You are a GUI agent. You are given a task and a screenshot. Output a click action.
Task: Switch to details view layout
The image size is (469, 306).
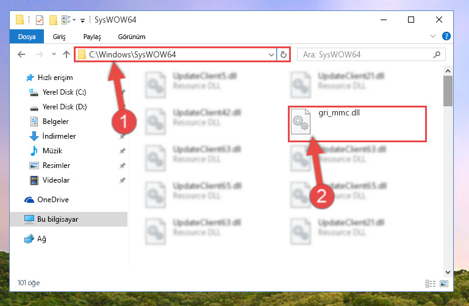pos(431,283)
